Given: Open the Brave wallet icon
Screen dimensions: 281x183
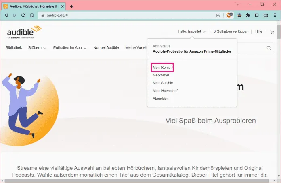Looking at the screenshot, I should point(266,15).
